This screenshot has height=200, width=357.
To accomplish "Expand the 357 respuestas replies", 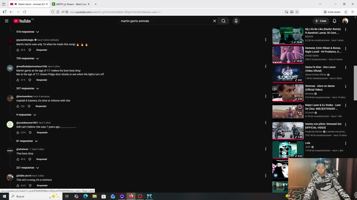I will tap(27, 88).
